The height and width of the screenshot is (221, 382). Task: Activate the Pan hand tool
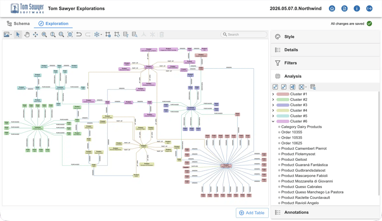pos(27,34)
